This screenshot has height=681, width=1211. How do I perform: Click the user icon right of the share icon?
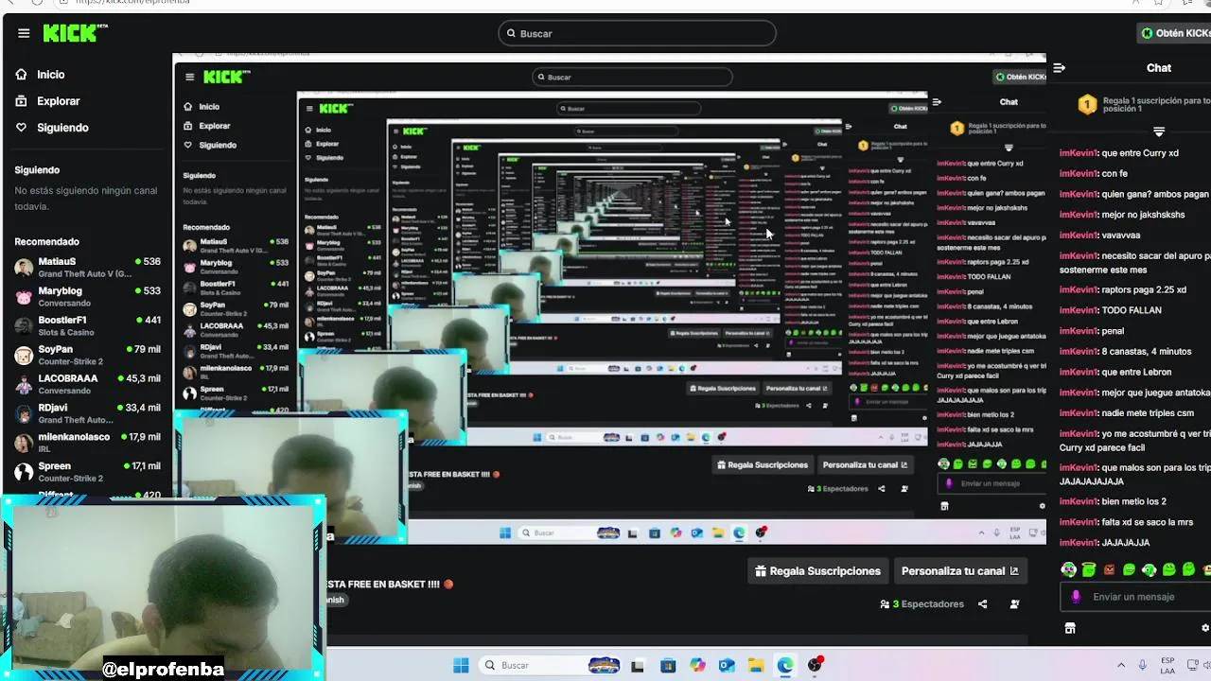1014,604
